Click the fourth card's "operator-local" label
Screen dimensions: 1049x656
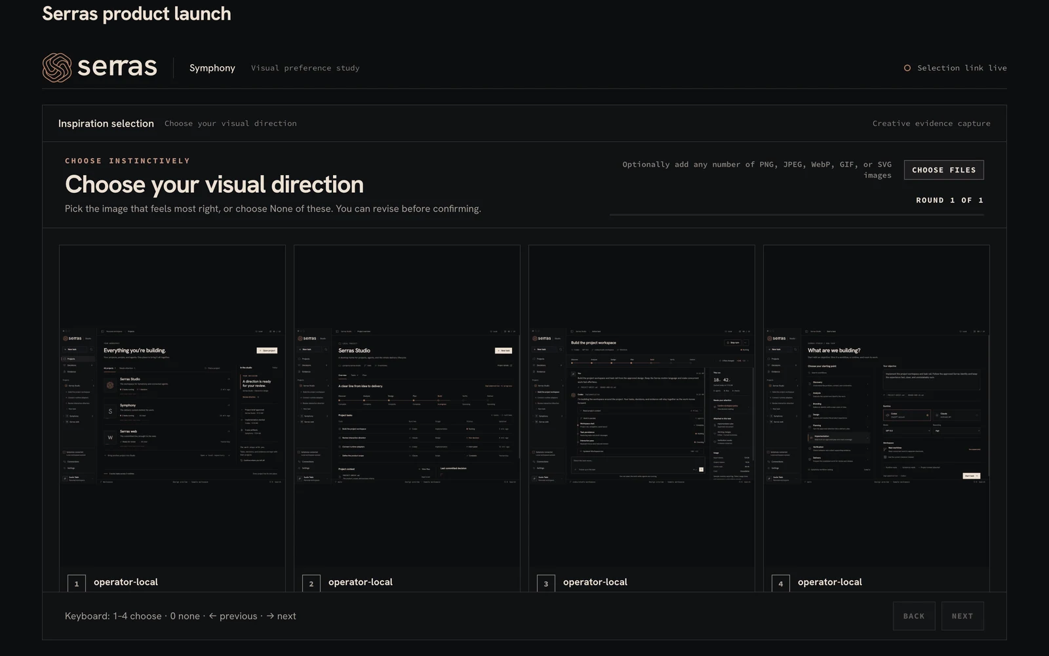pyautogui.click(x=830, y=582)
